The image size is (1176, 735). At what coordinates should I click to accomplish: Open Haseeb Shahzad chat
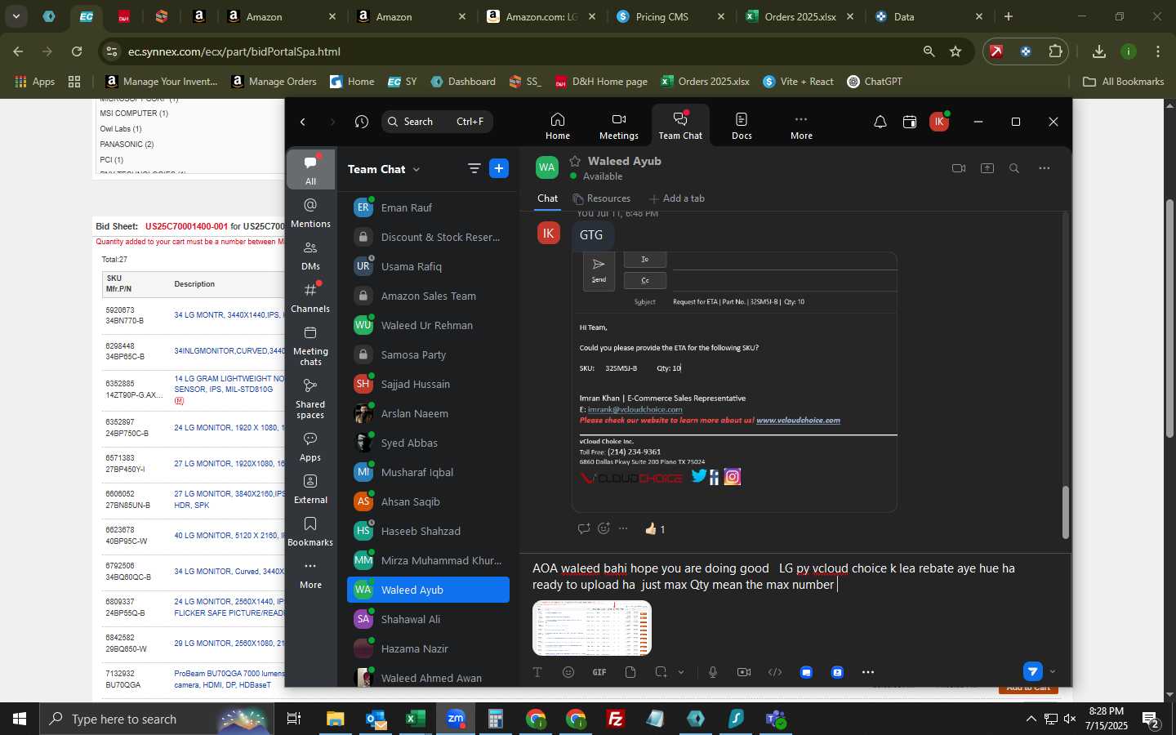428,531
